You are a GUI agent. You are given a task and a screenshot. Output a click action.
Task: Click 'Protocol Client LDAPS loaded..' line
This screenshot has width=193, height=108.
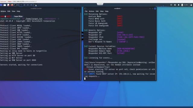(16, 42)
